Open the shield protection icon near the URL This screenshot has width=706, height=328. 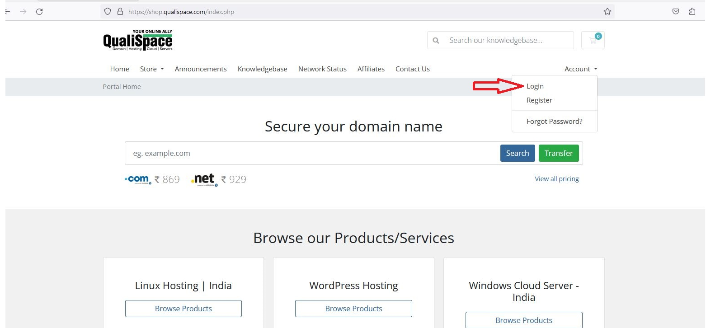[x=107, y=11]
